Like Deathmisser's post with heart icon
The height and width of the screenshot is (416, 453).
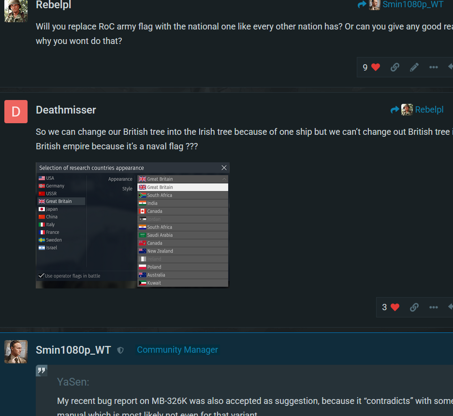point(395,307)
